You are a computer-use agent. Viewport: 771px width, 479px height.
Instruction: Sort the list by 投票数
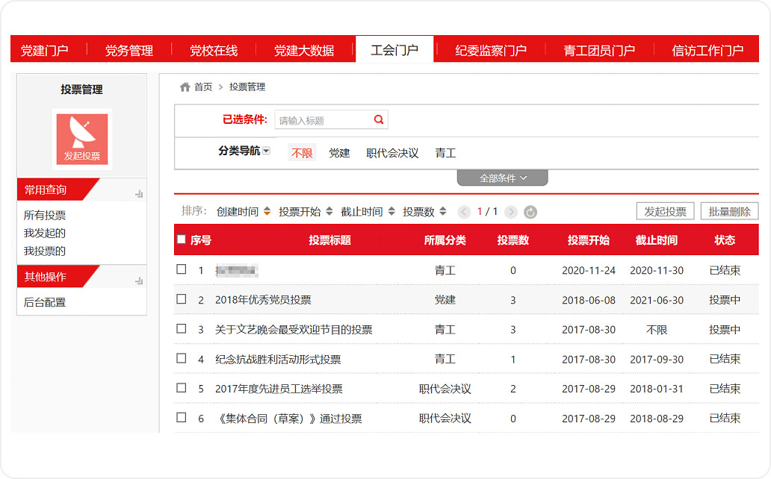(x=424, y=212)
